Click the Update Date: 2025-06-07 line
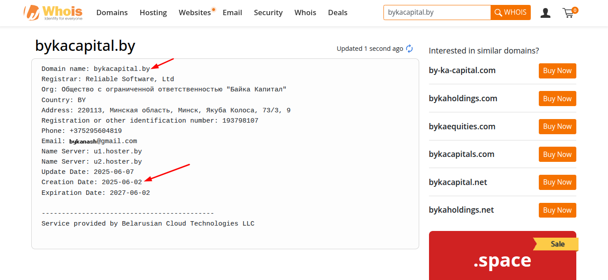This screenshot has height=280, width=608. tap(87, 172)
